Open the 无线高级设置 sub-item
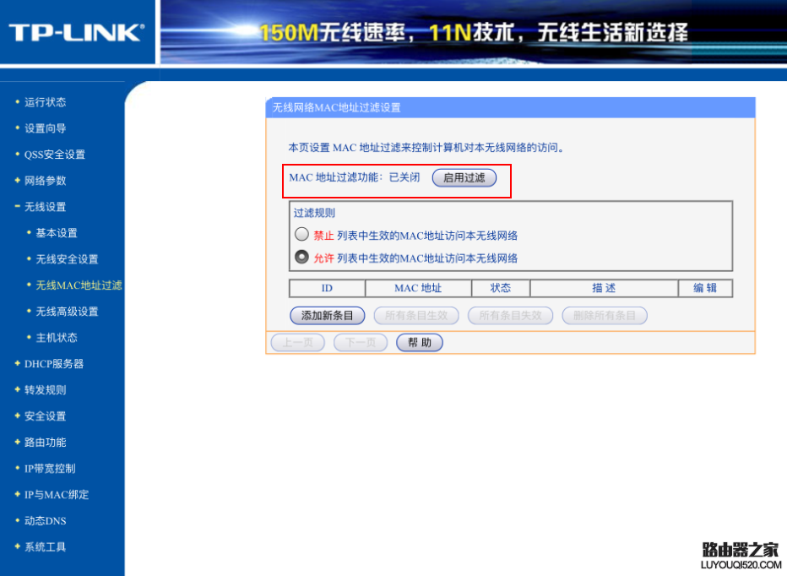The width and height of the screenshot is (787, 576). [x=67, y=312]
